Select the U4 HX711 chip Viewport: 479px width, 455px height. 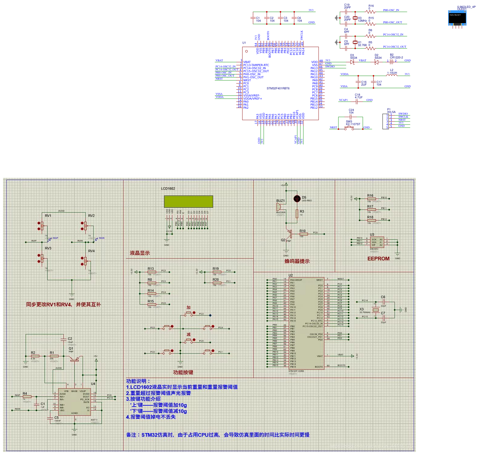coord(75,402)
